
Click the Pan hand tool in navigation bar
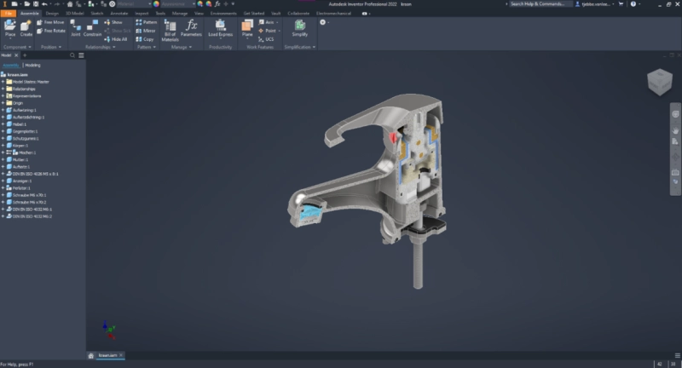point(675,130)
